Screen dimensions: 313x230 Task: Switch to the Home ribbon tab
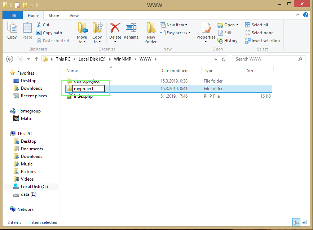[33, 16]
